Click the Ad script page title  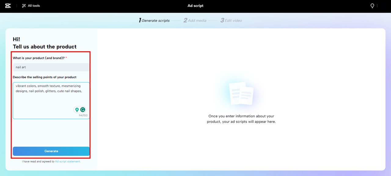(195, 5)
